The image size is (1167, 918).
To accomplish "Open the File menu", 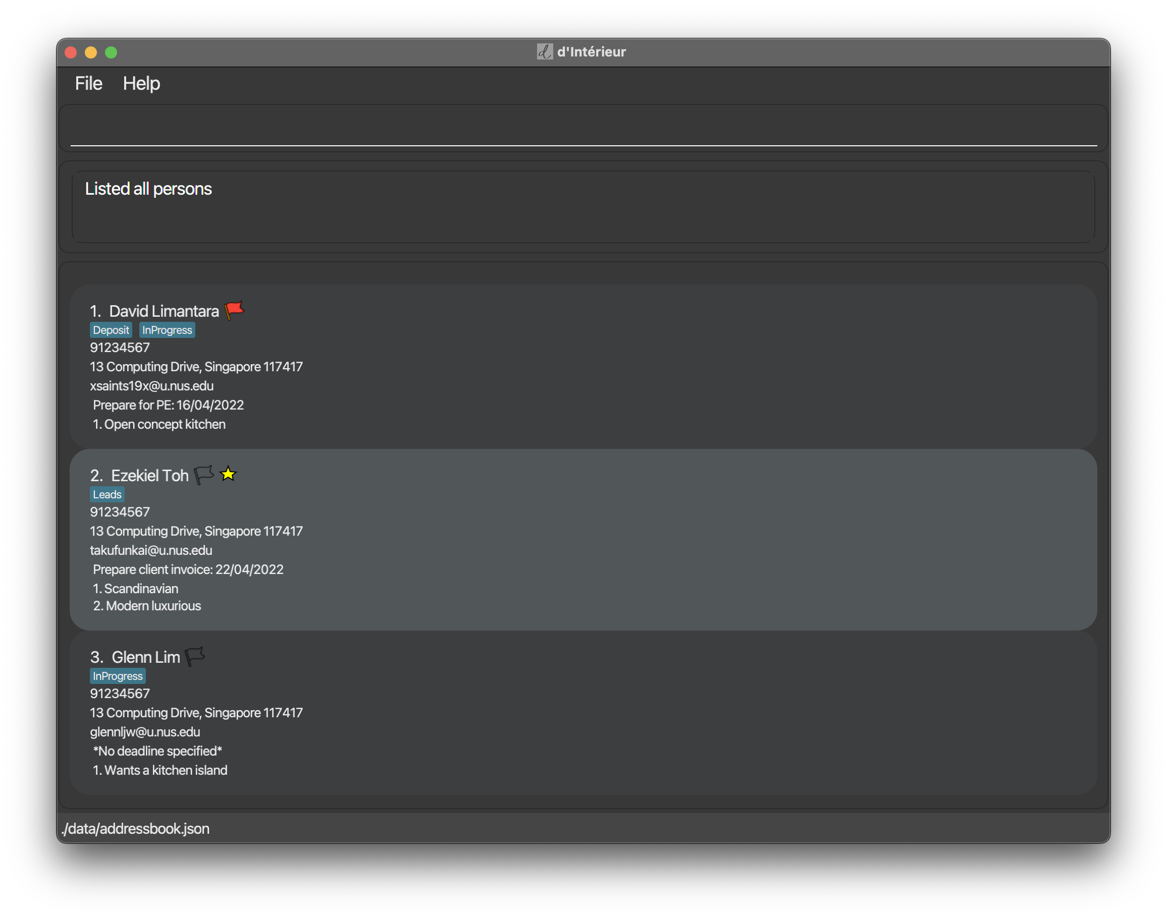I will coord(88,83).
